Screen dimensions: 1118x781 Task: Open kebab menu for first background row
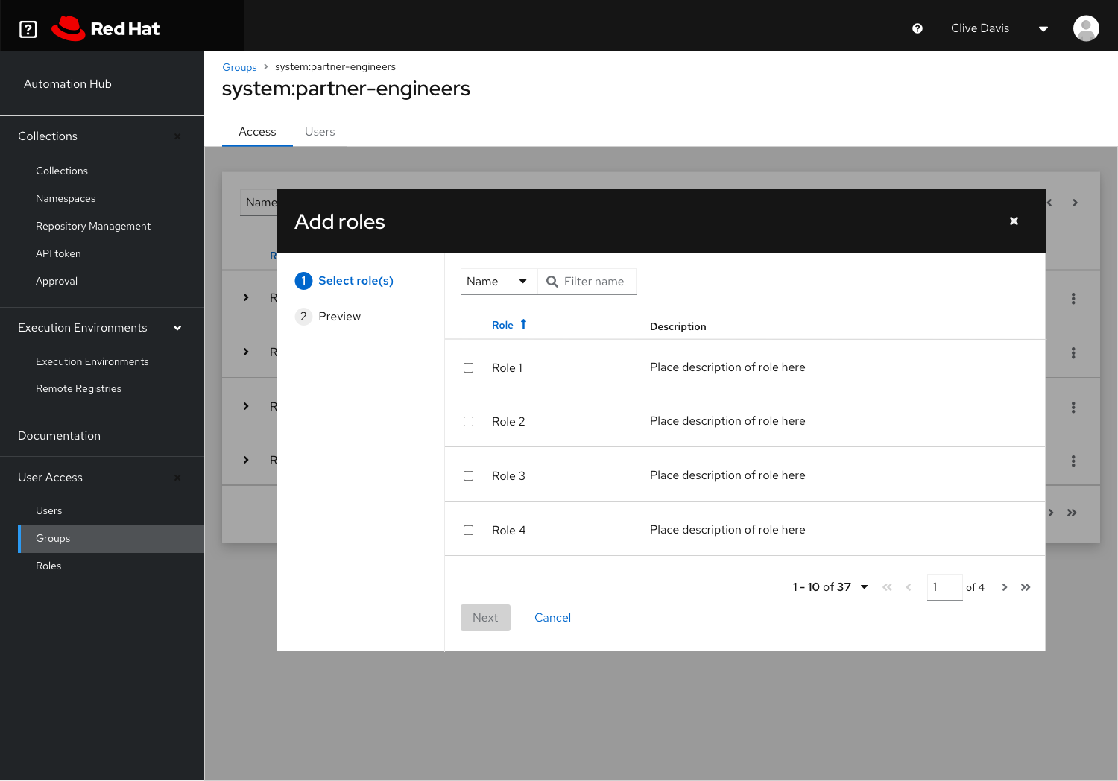pos(1073,298)
